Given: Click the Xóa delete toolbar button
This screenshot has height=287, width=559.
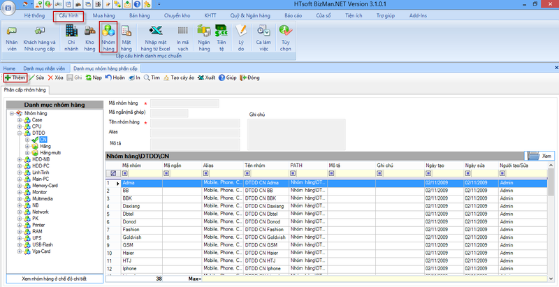Looking at the screenshot, I should click(x=56, y=78).
